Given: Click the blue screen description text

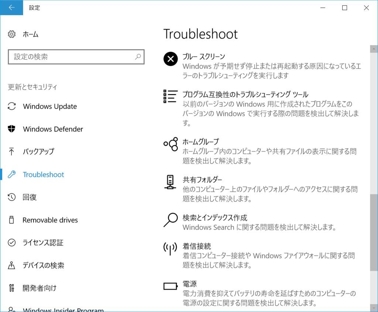Looking at the screenshot, I should pyautogui.click(x=272, y=71).
